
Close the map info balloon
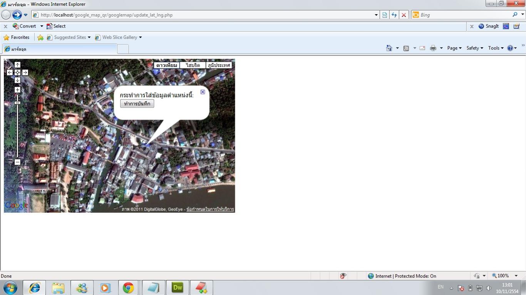click(x=203, y=92)
